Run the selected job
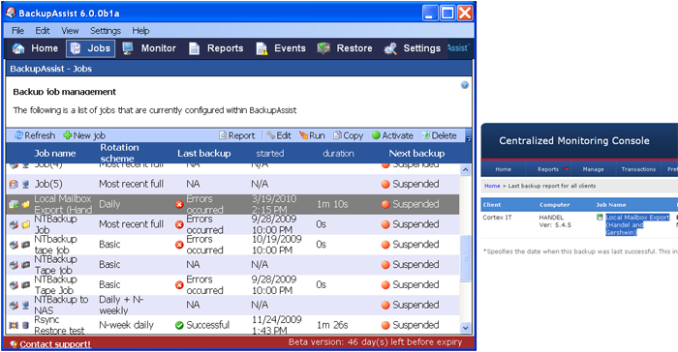The width and height of the screenshot is (678, 352). coord(312,135)
